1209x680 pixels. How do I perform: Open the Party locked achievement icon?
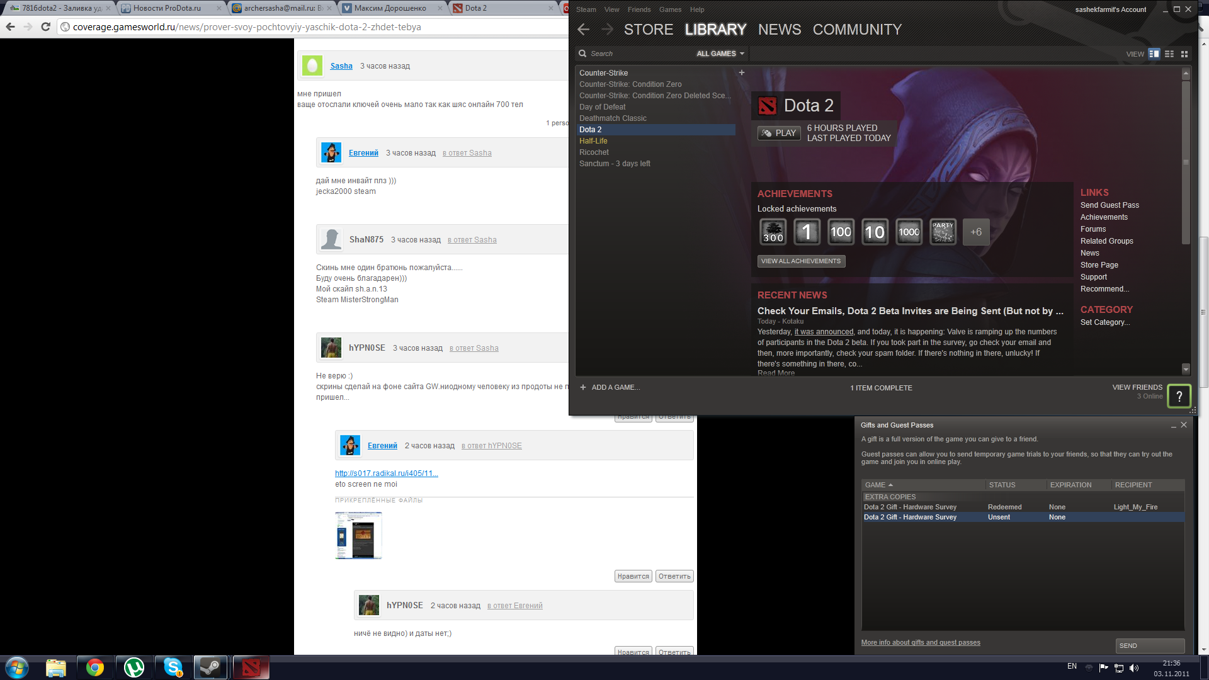pos(943,232)
